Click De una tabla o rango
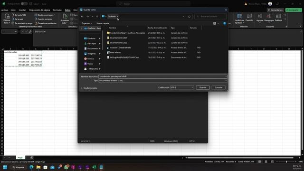The width and height of the screenshot is (304, 171). (x=22, y=23)
